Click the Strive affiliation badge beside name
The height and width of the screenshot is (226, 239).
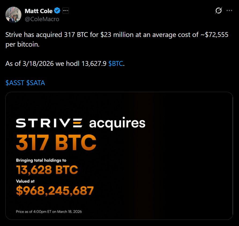pos(66,11)
